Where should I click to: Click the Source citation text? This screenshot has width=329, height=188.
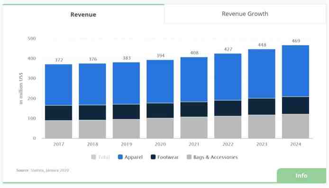point(43,170)
